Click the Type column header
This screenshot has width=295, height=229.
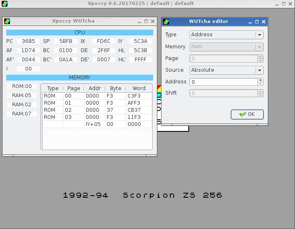point(53,88)
